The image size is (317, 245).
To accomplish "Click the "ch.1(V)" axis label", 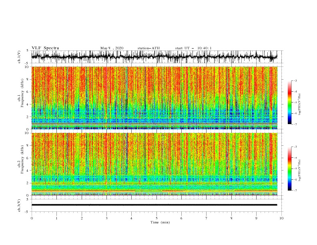I will [19, 57].
